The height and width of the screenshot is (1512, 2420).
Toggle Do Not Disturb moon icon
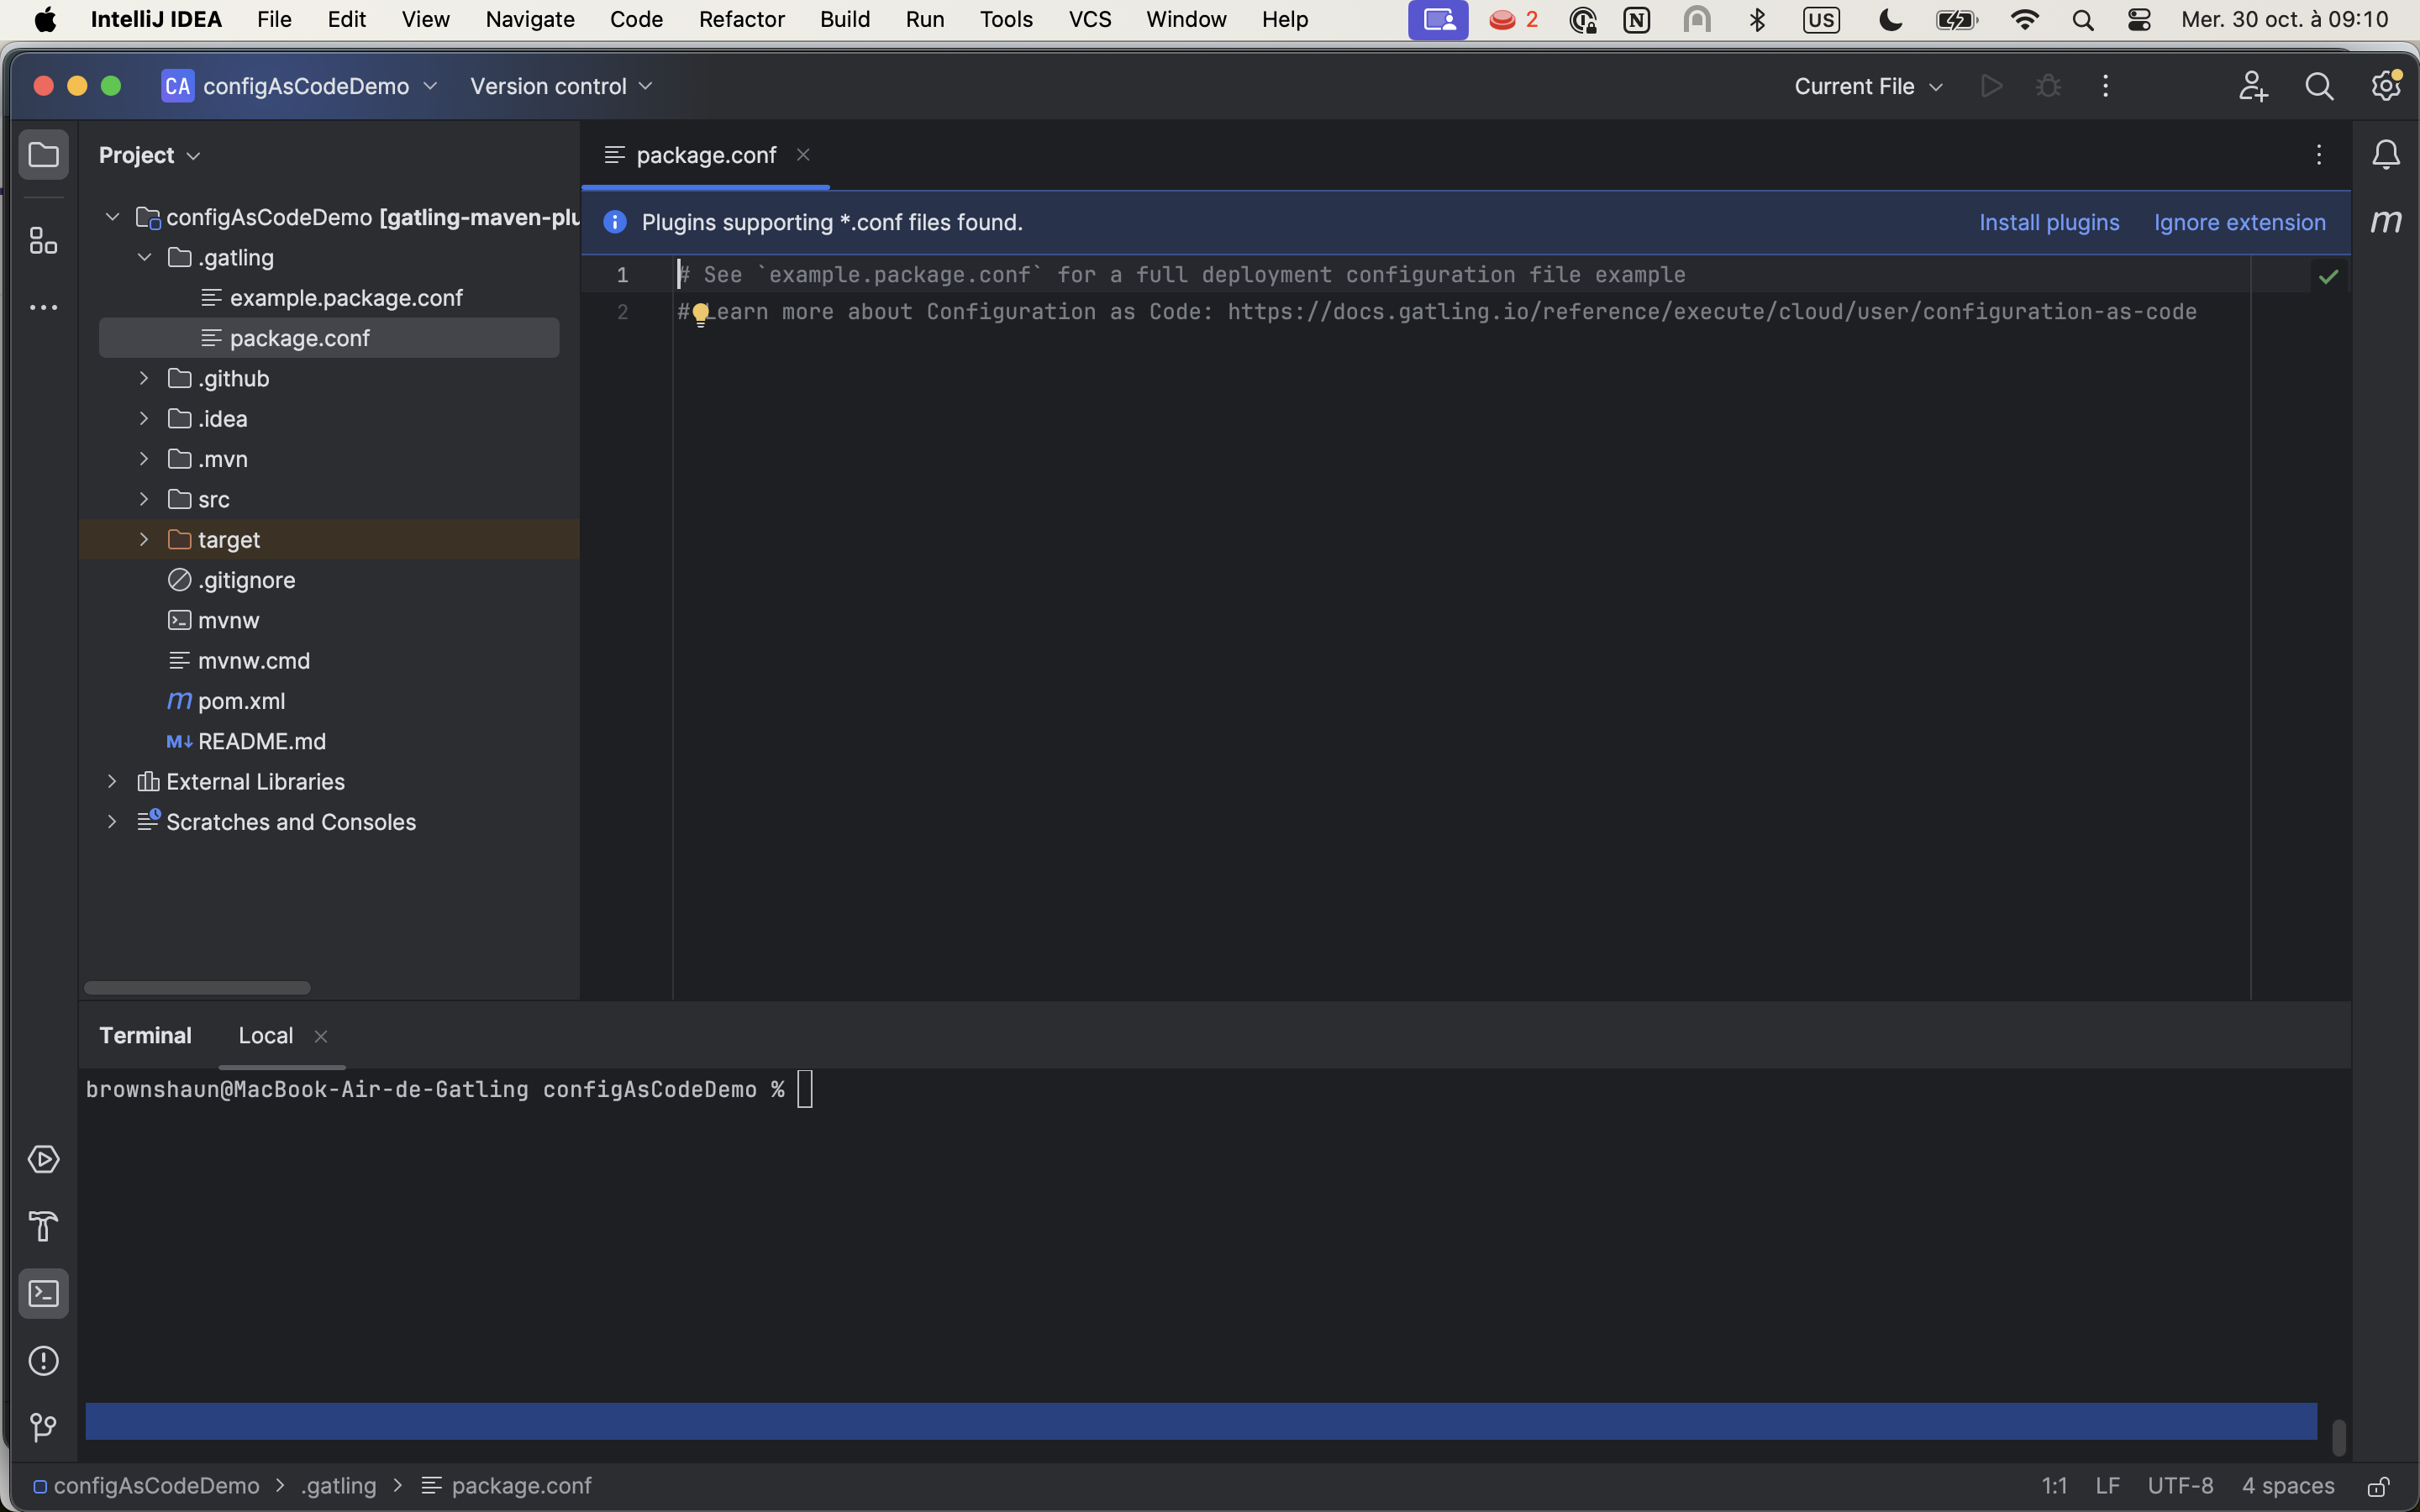click(x=1890, y=20)
